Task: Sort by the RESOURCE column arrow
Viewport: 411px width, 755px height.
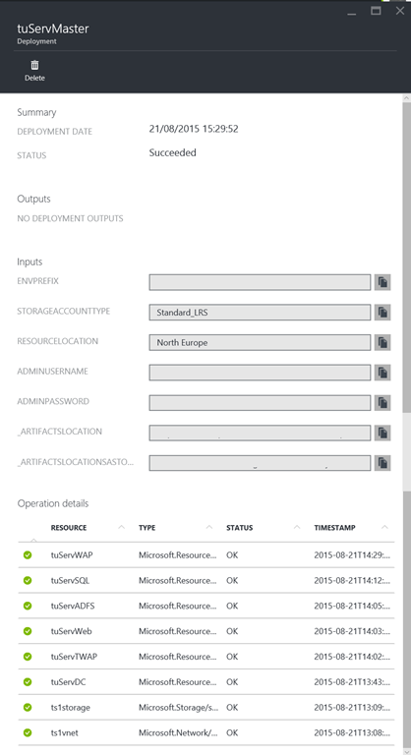Action: [121, 527]
